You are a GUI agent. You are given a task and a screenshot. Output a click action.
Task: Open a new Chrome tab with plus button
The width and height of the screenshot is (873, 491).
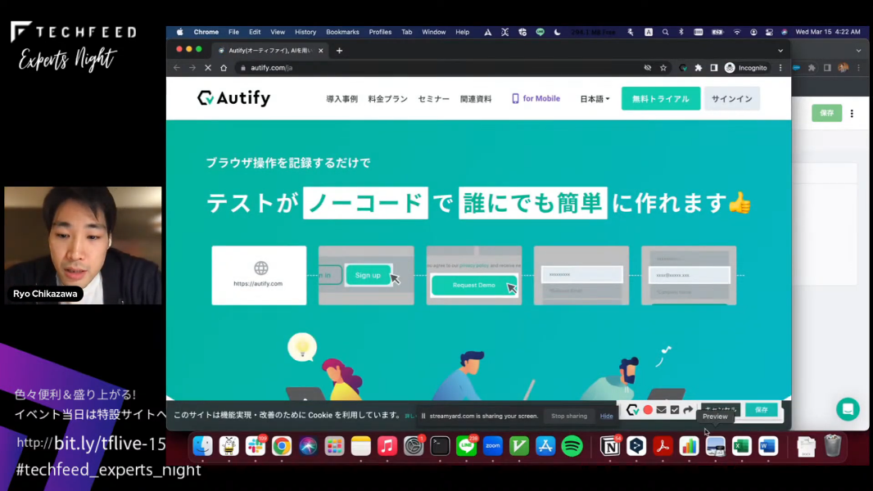(x=339, y=51)
